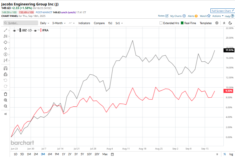The image size is (235, 160).
Task: Open the 3-Month period dropdown
Action: pos(59,23)
